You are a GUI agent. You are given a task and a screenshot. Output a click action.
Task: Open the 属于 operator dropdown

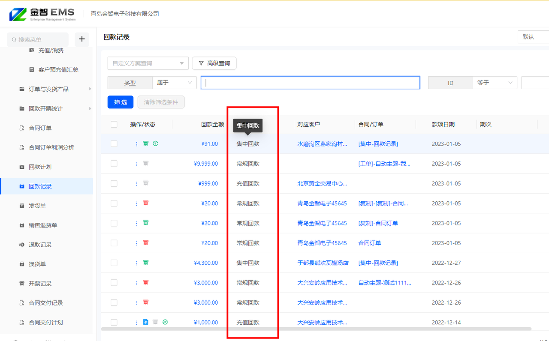coord(175,83)
